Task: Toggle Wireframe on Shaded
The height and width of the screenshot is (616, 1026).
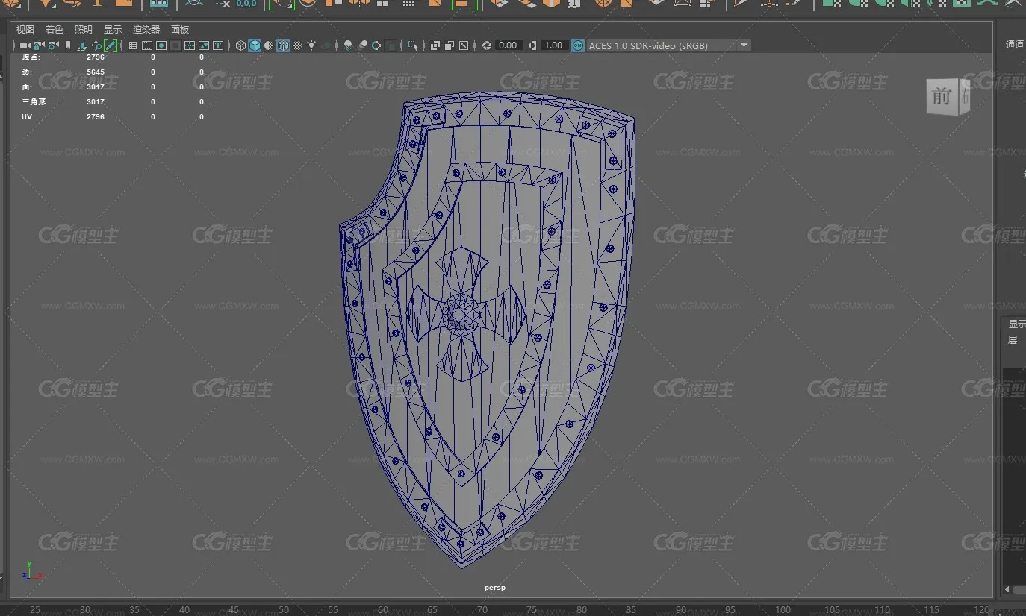Action: pos(283,45)
